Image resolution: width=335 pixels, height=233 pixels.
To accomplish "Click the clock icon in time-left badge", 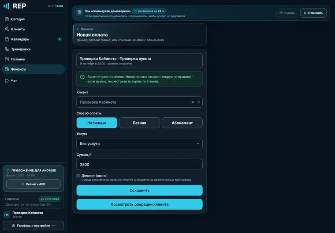I will [135, 11].
